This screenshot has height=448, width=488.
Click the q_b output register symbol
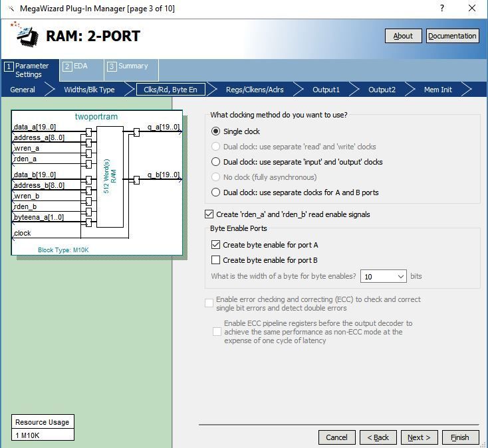[136, 180]
